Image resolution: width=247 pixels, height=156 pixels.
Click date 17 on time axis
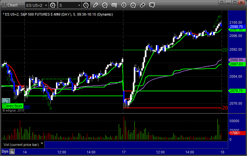tap(124, 152)
